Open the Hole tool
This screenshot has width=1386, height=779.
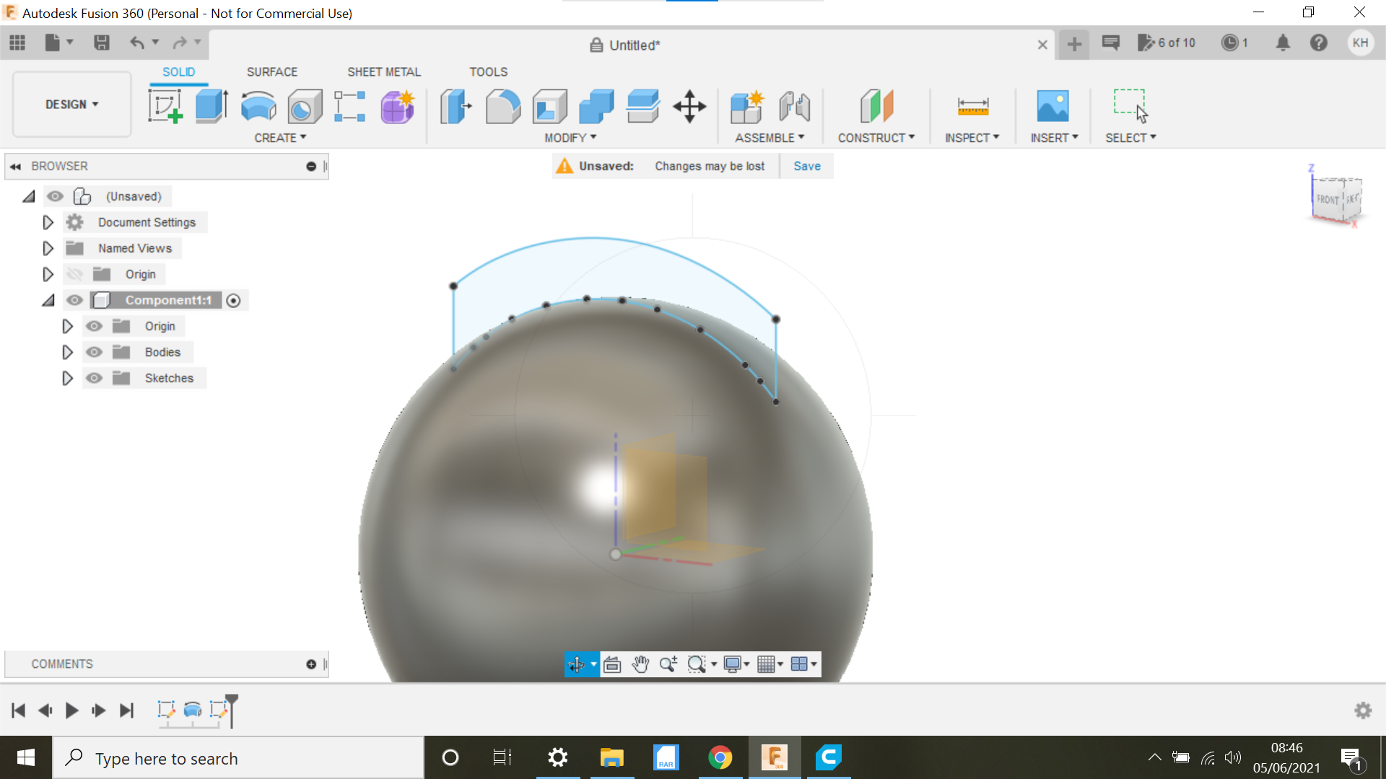click(304, 106)
